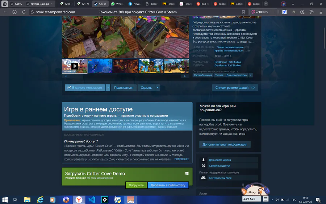Viewport: 326px width, 204px height.
Task: Open the Windows Start menu
Action: tap(5, 200)
